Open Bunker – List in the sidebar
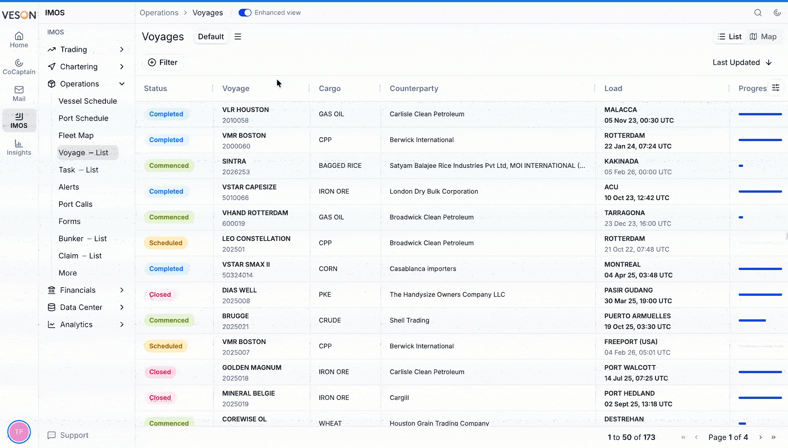Image resolution: width=788 pixels, height=448 pixels. tap(82, 239)
